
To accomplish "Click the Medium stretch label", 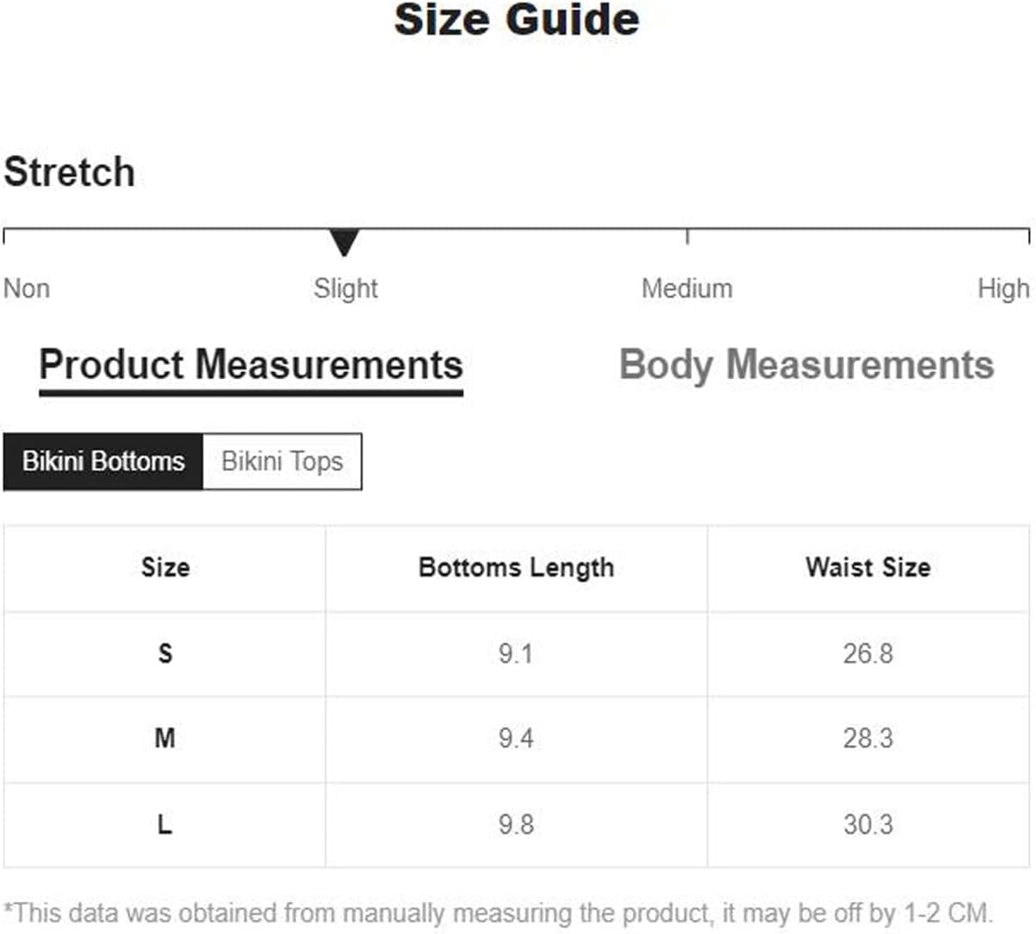I will 687,288.
